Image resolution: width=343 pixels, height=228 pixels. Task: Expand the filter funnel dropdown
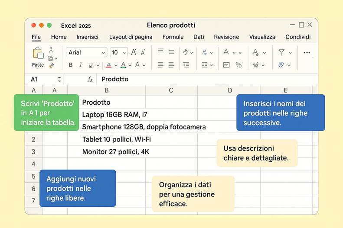pos(284,52)
